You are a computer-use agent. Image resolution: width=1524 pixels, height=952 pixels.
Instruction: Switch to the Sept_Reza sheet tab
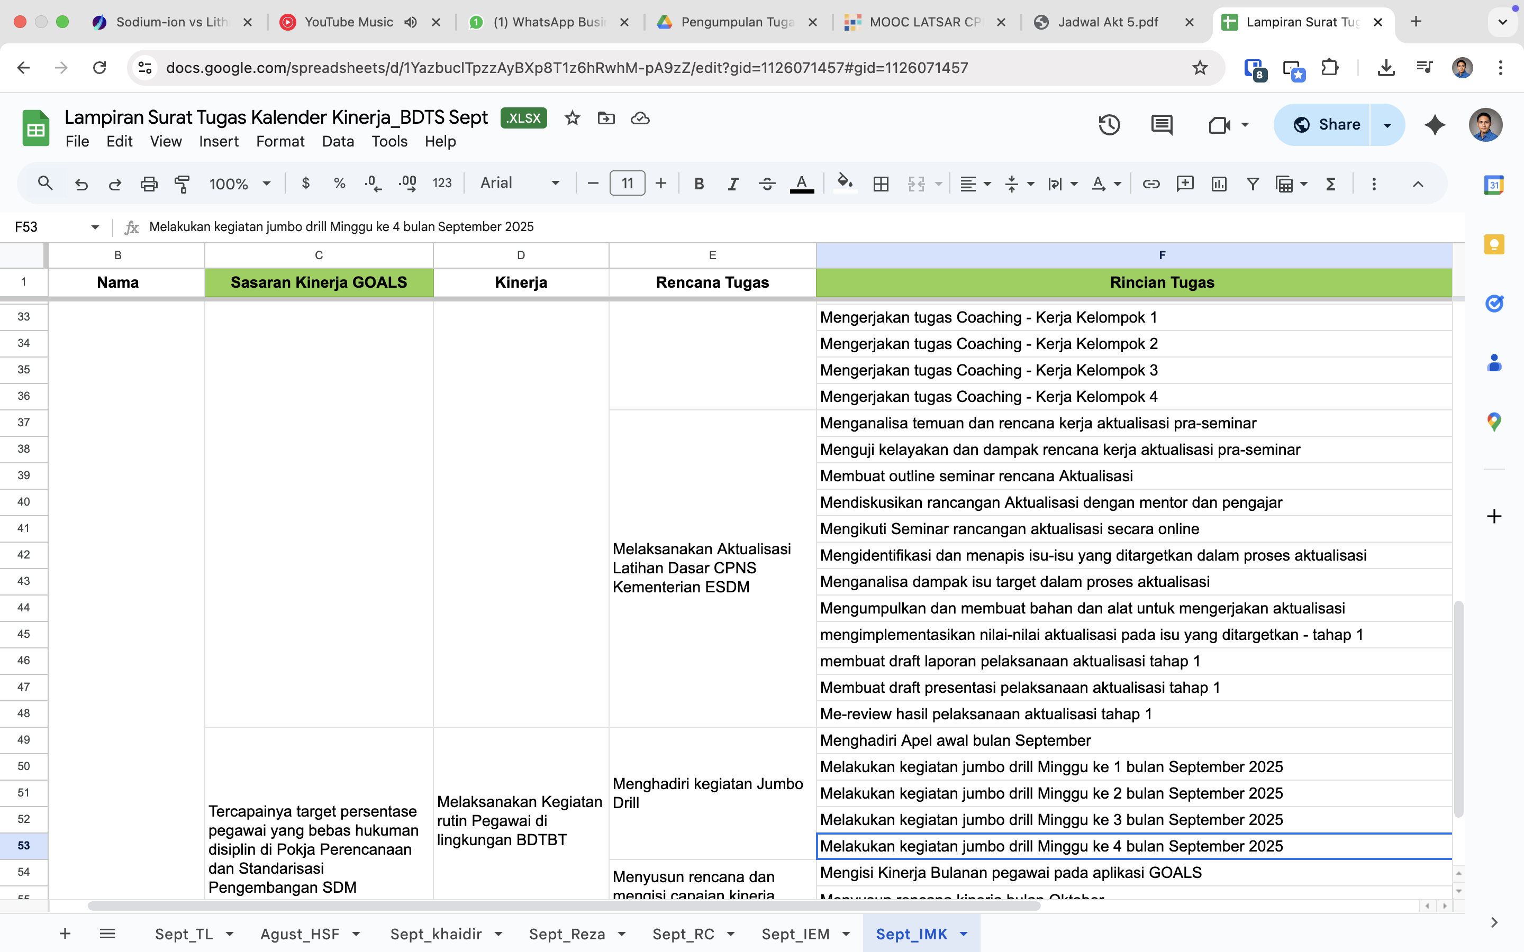(x=567, y=933)
